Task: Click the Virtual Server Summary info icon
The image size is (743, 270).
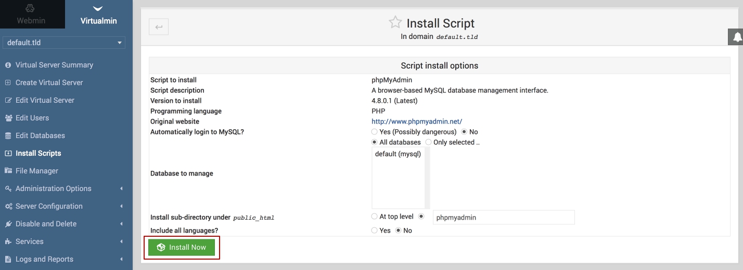Action: pyautogui.click(x=8, y=65)
